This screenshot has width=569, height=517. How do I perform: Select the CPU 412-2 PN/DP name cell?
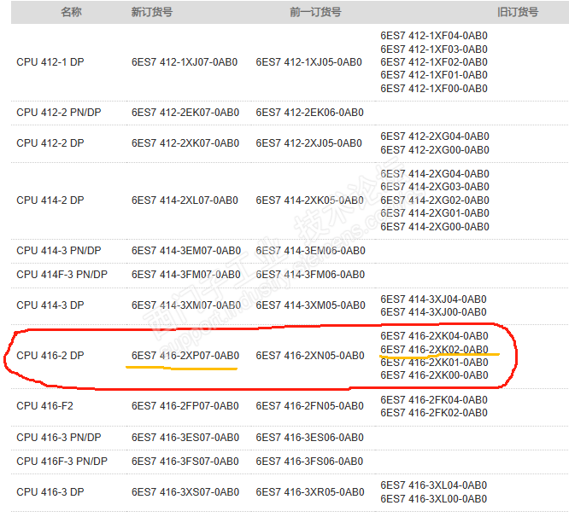click(x=59, y=113)
